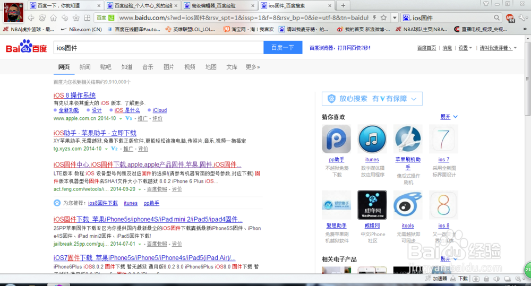
Task: Expand 猜你喜欢 section with 展开
Action: pyautogui.click(x=449, y=117)
